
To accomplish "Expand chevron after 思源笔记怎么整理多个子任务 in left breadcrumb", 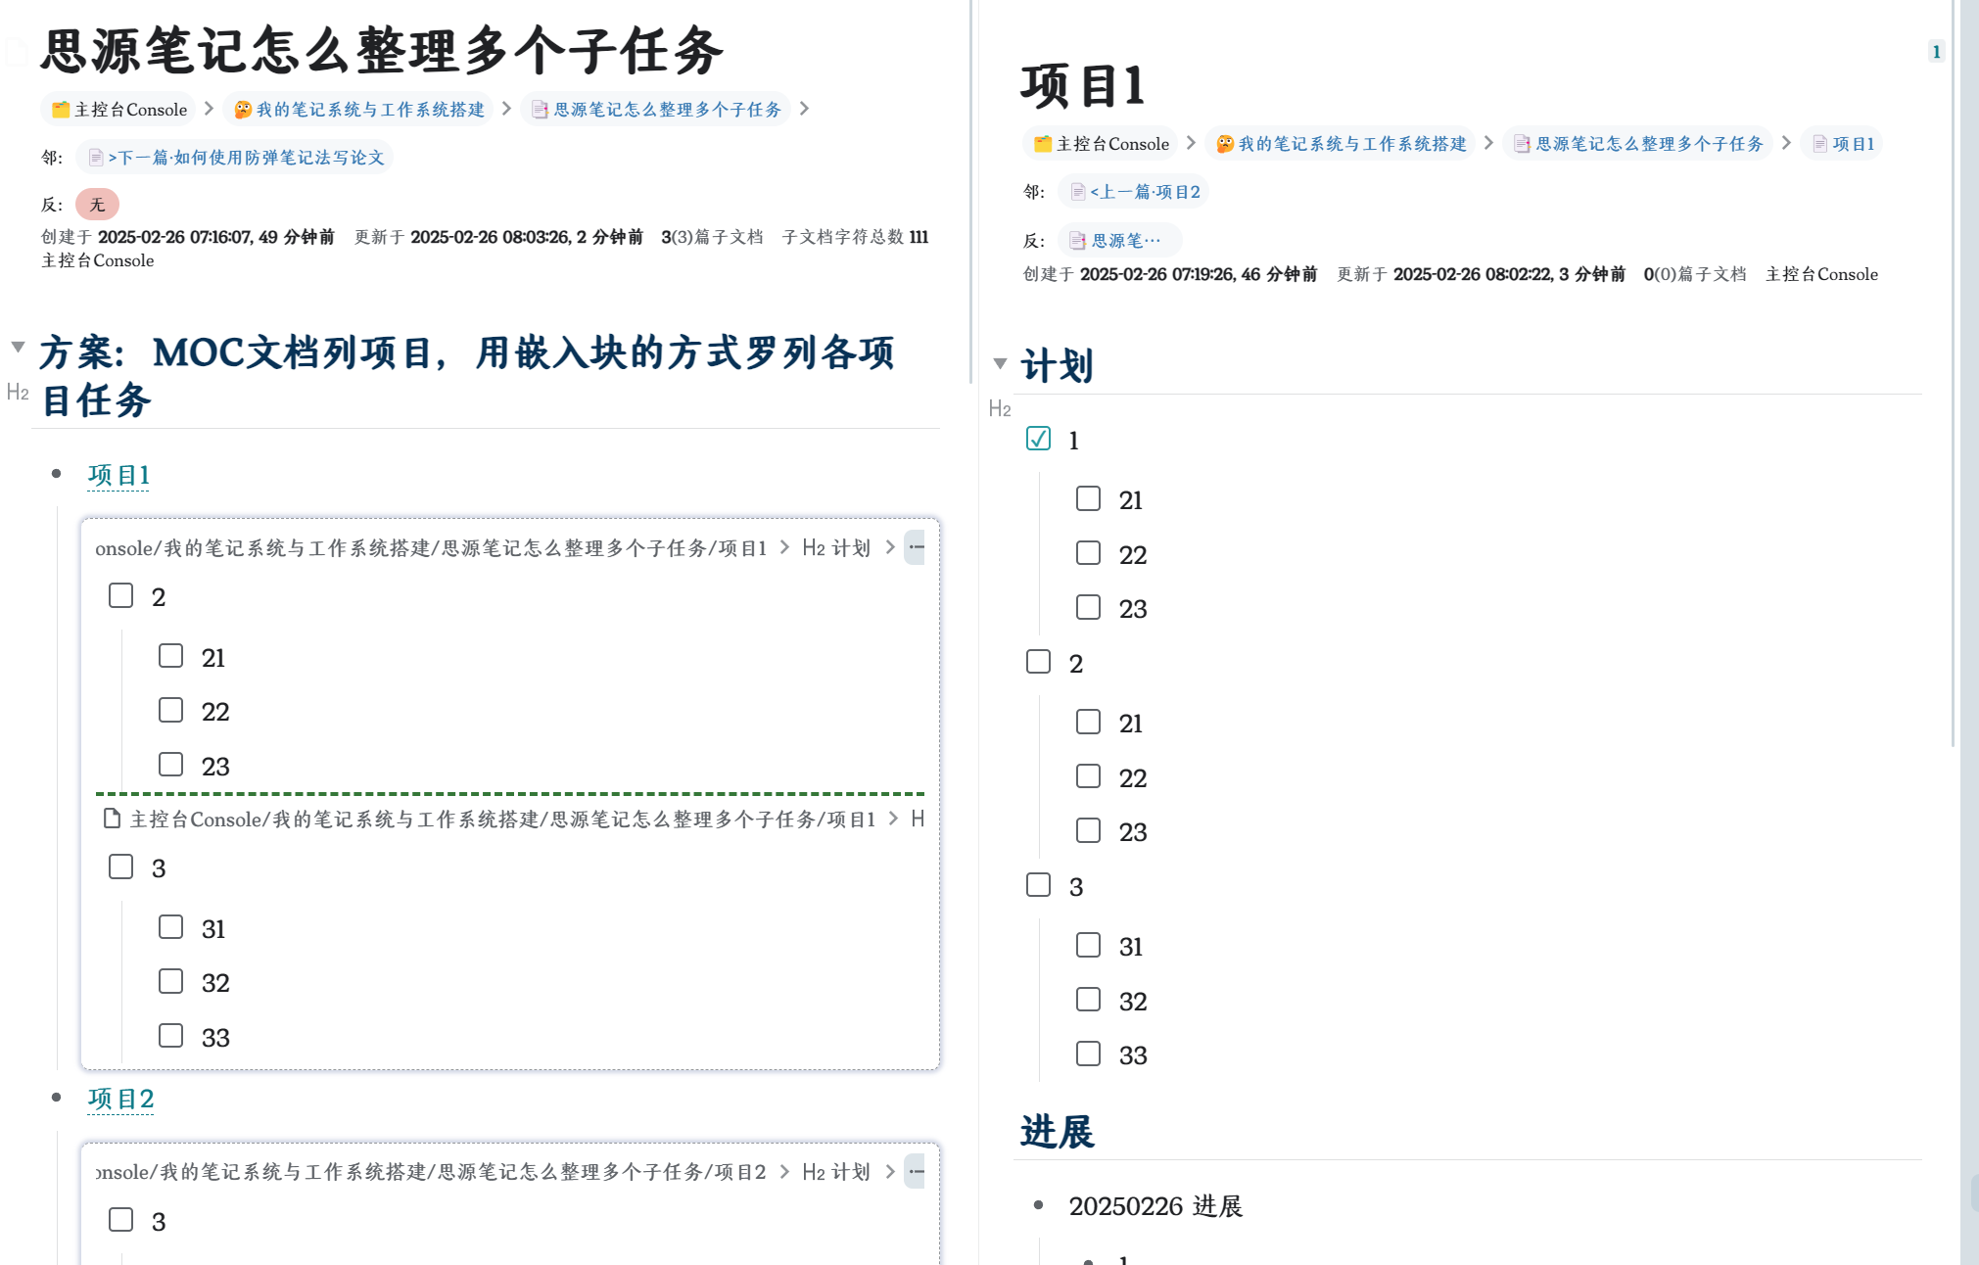I will click(804, 109).
